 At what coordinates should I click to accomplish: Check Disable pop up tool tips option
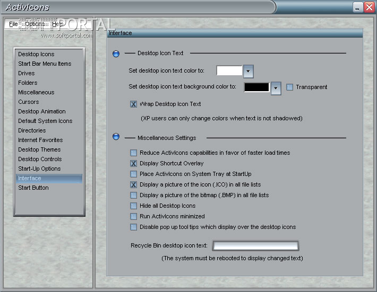133,227
